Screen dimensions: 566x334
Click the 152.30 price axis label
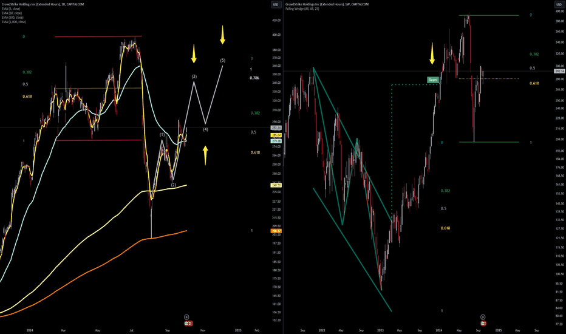coord(276,320)
